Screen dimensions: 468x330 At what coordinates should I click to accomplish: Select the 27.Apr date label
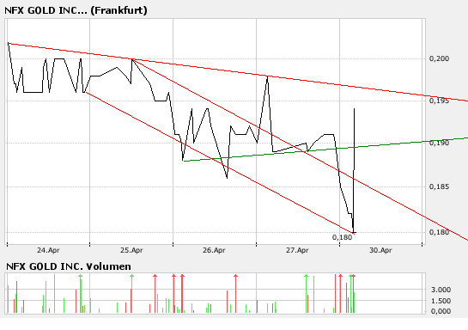(297, 250)
